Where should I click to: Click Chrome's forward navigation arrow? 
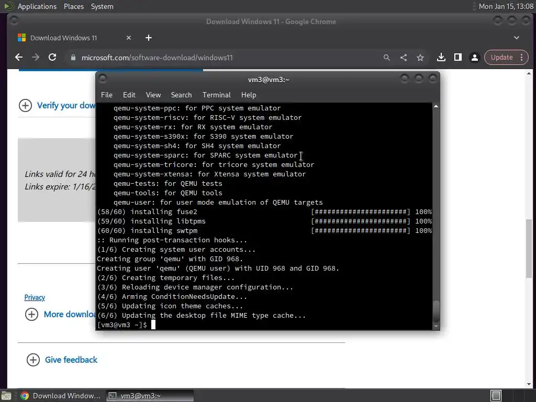point(36,58)
